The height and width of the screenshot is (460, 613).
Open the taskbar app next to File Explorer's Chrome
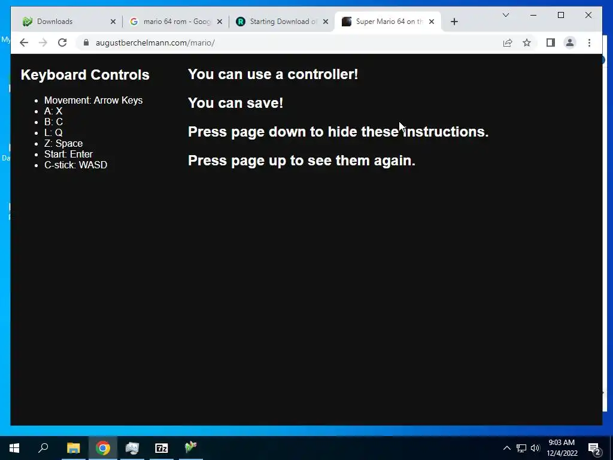pos(132,448)
